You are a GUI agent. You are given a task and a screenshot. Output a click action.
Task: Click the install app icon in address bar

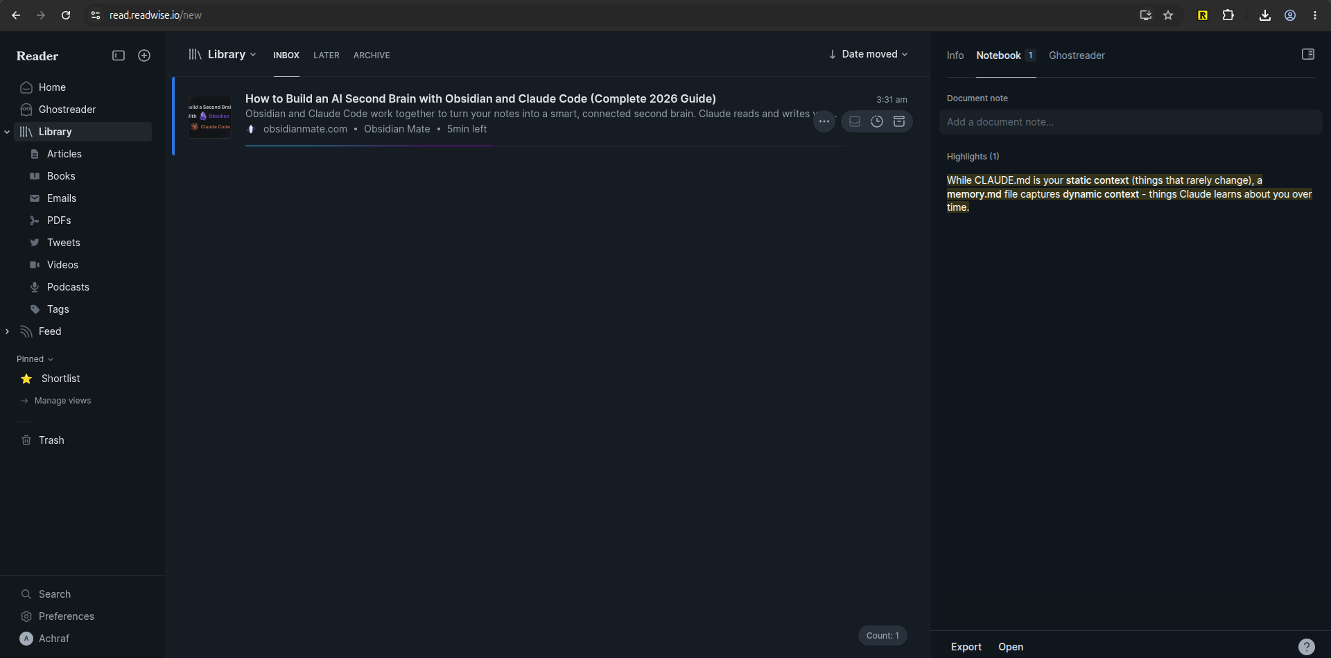[1146, 15]
